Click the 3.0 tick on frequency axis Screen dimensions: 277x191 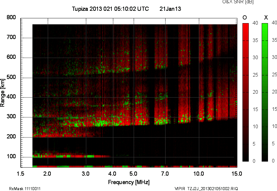click(x=86, y=174)
